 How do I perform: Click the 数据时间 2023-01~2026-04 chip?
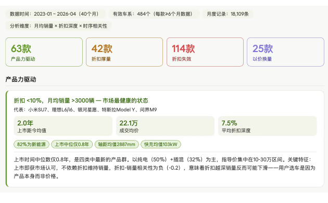click(x=56, y=14)
